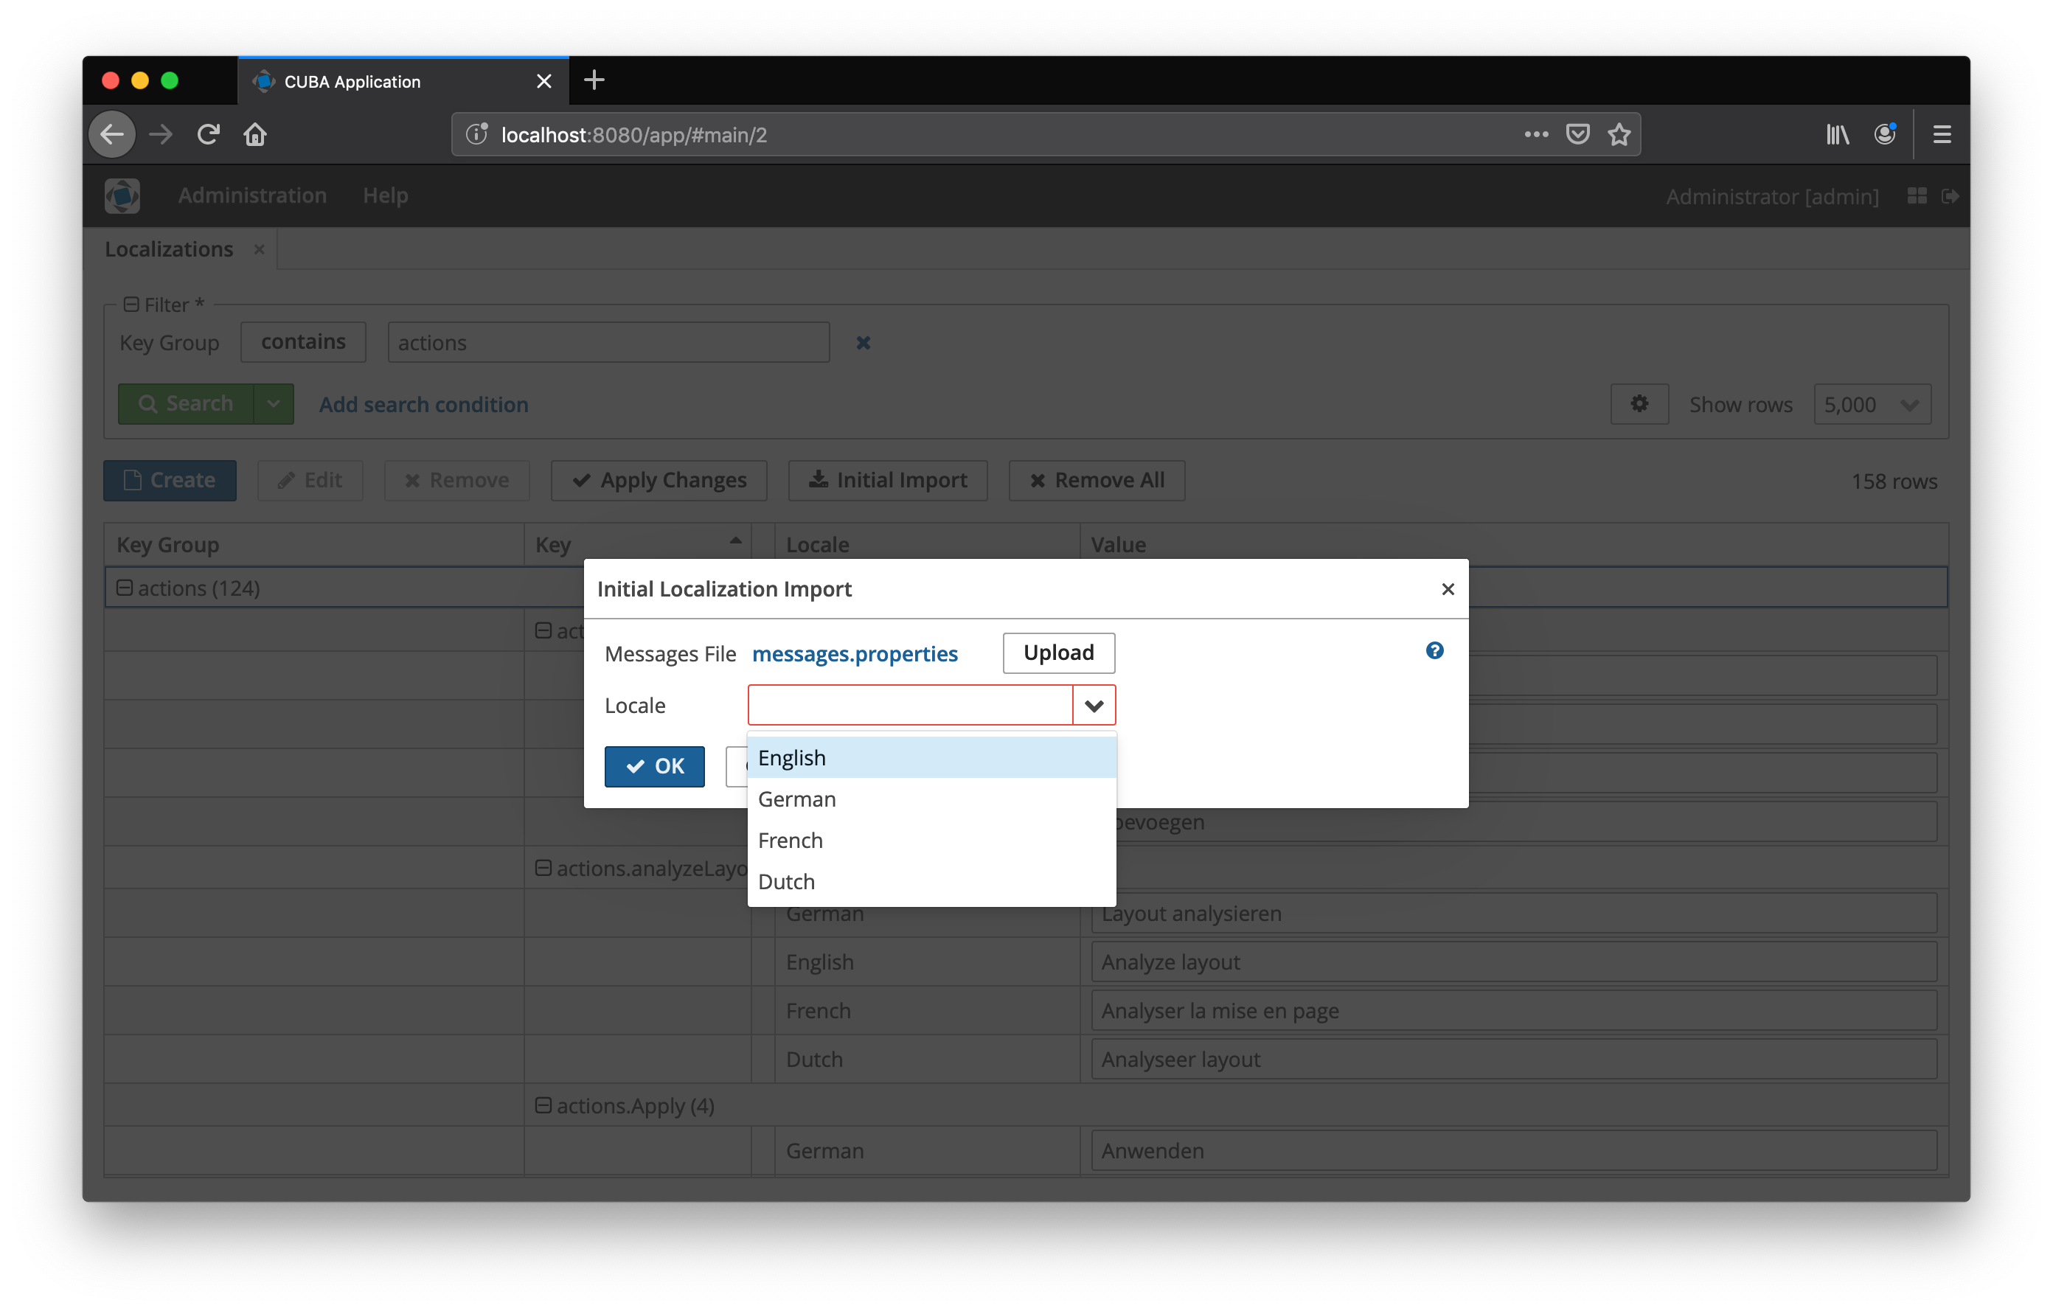Open the Firefox hamburger menu
This screenshot has height=1311, width=2053.
point(1942,135)
